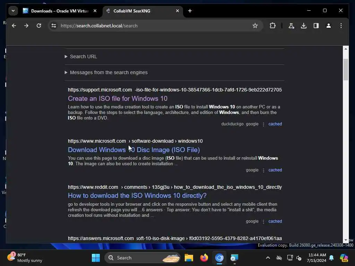Open the Copilot preview taskbar icon
This screenshot has width=355, height=266.
[344, 258]
